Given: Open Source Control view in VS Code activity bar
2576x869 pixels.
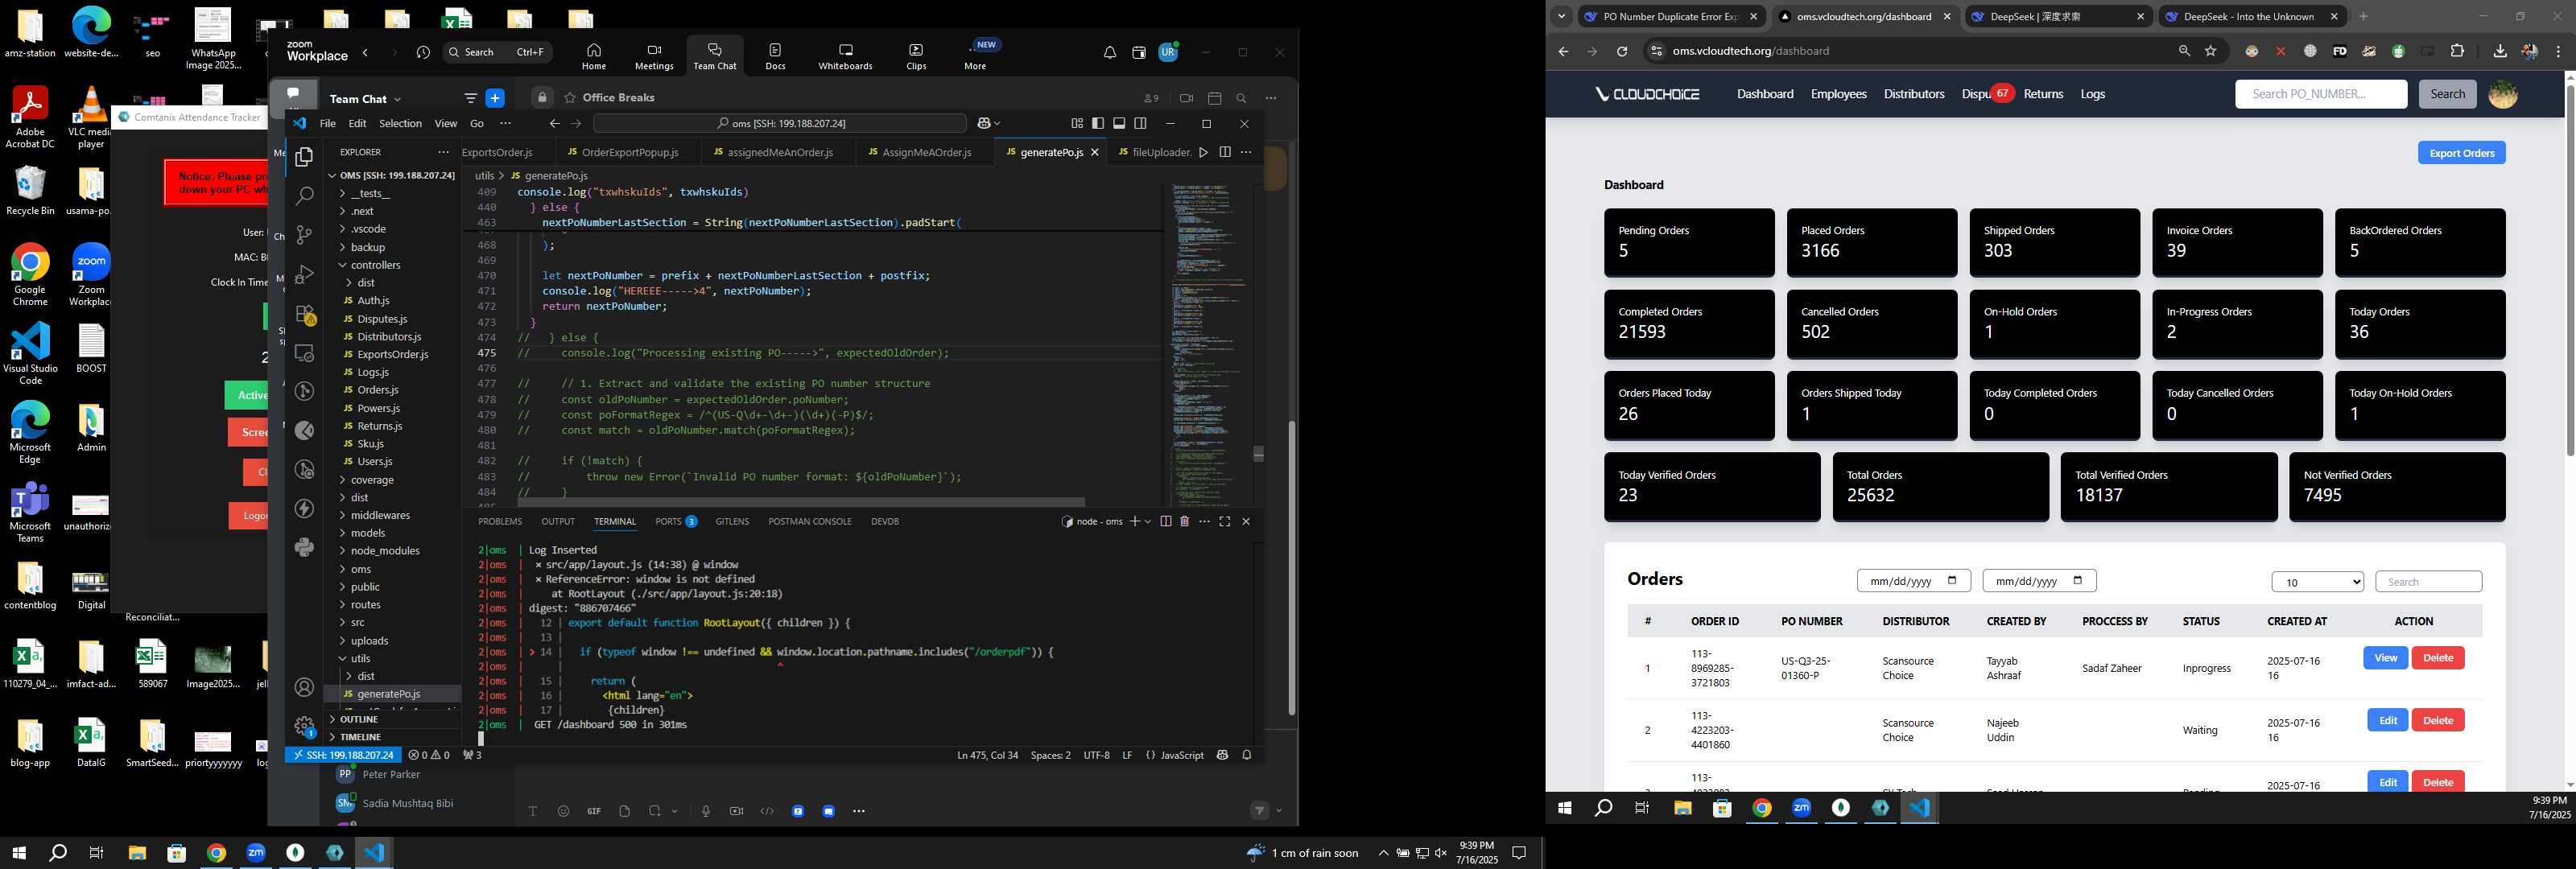Looking at the screenshot, I should coord(304,235).
